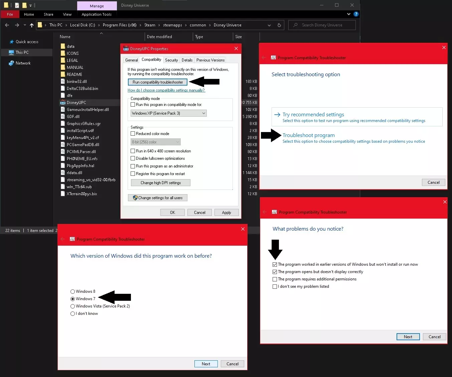Expand the address bar history dropdown

coord(269,25)
